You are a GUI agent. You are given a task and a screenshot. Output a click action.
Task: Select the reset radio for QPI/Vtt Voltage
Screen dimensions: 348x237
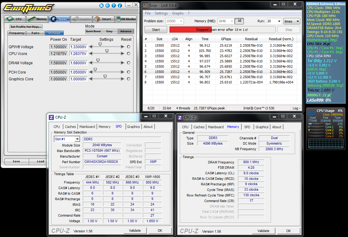coord(129,47)
